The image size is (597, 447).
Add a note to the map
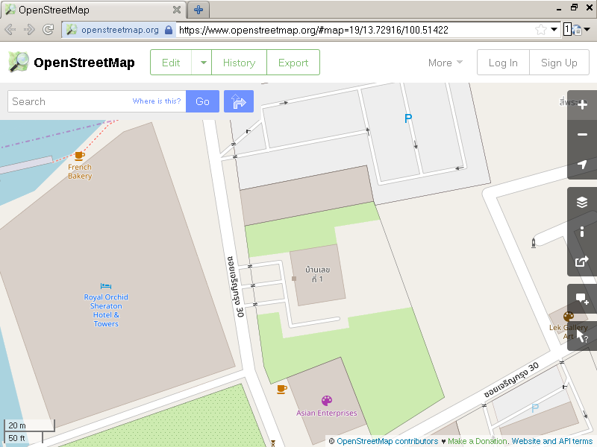coord(582,299)
